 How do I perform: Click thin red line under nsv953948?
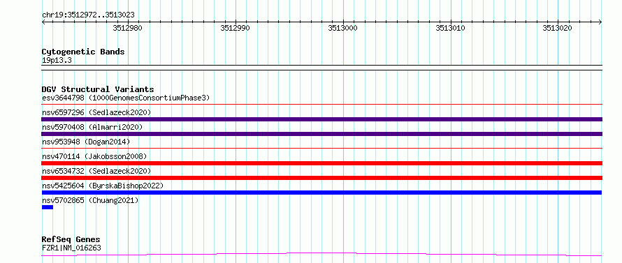[x=321, y=149]
